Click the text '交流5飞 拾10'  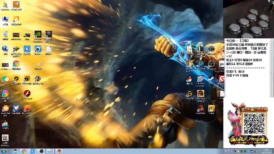pyautogui.click(x=235, y=72)
